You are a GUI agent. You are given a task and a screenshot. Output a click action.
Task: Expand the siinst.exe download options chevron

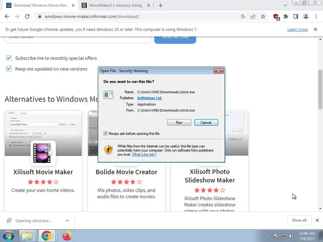click(x=67, y=221)
